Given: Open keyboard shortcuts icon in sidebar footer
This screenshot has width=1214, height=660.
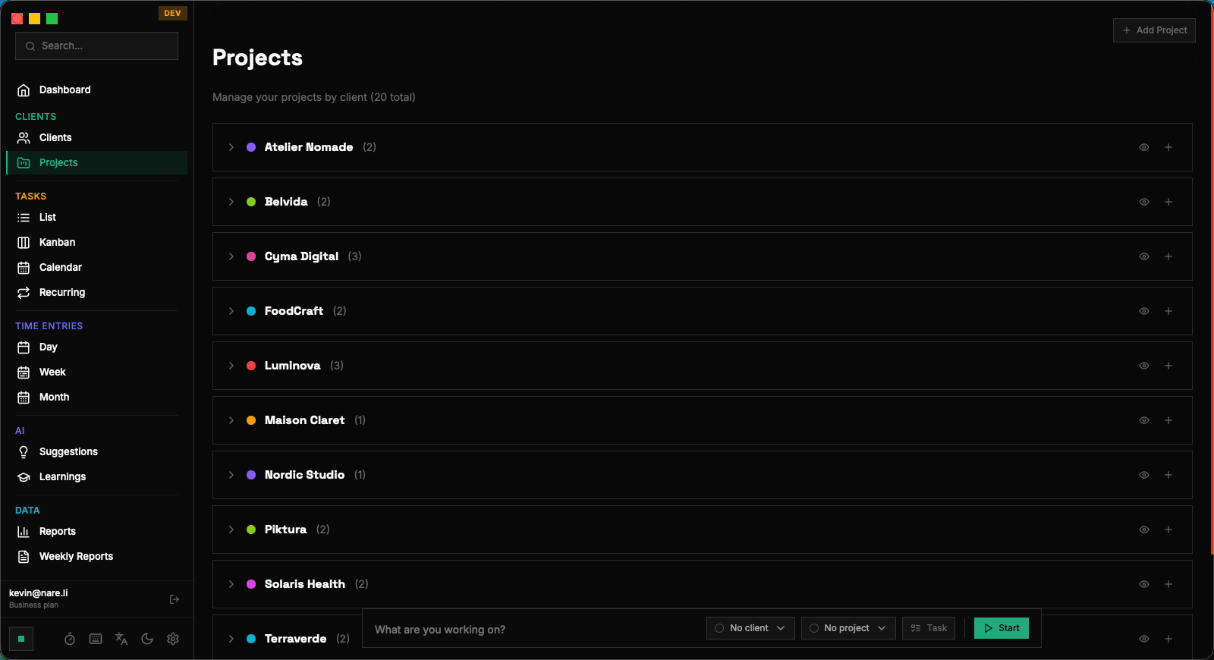Looking at the screenshot, I should [x=96, y=639].
